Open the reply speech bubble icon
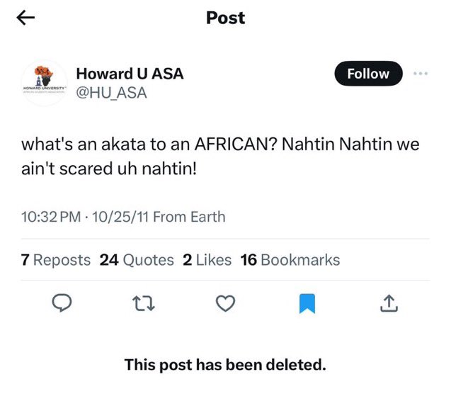The width and height of the screenshot is (451, 396). pyautogui.click(x=62, y=303)
